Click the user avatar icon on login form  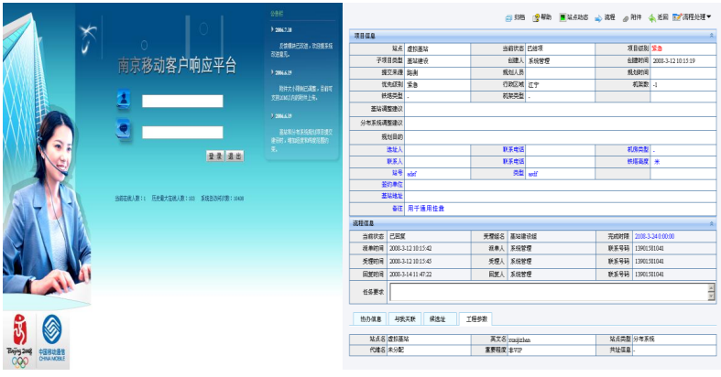pyautogui.click(x=124, y=99)
